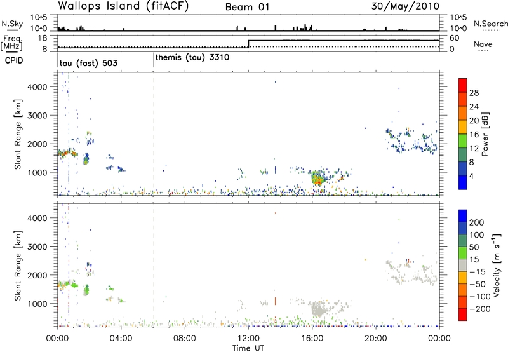
Task: Click the 'N.Sky' legend label
Action: (12, 24)
